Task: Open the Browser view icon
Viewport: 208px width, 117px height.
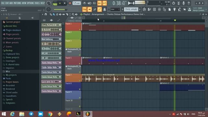Action: tap(164, 9)
